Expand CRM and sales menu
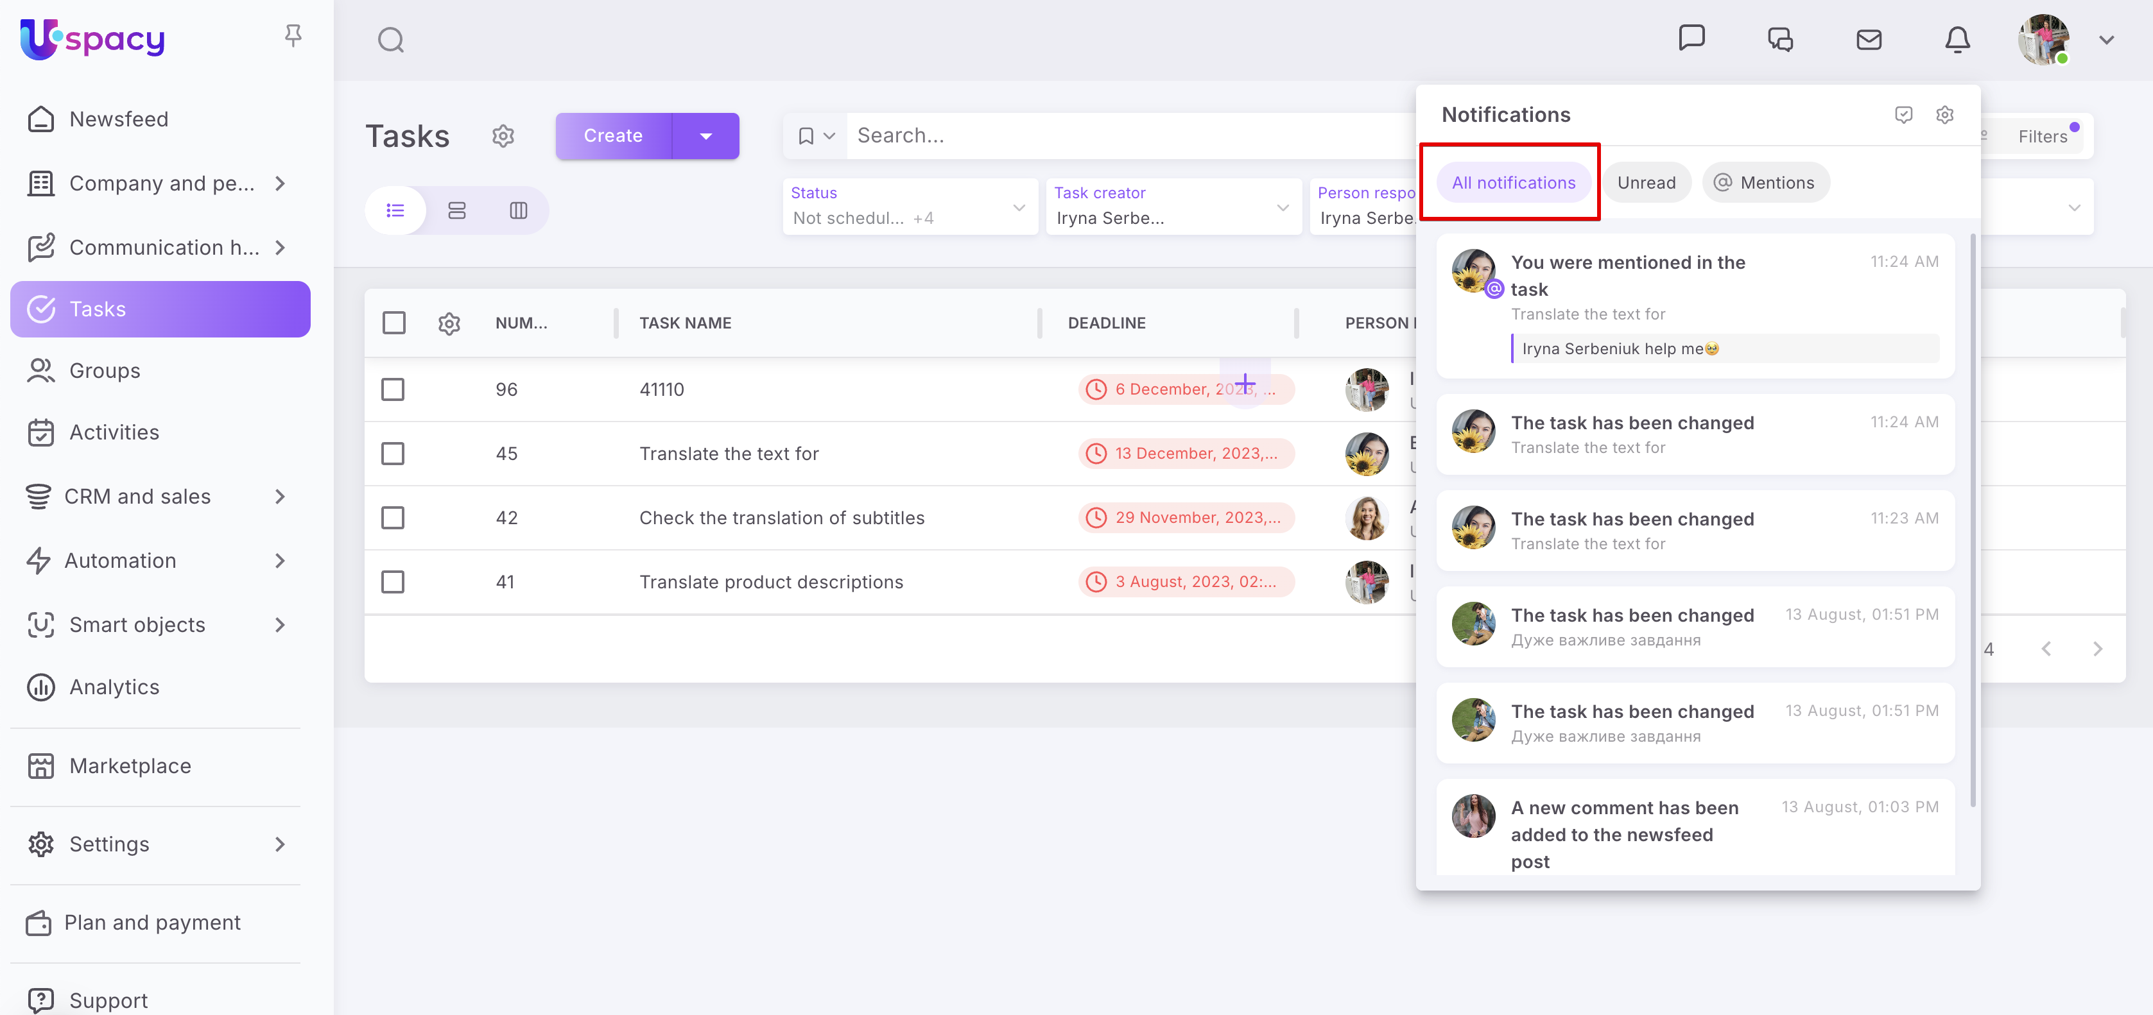This screenshot has width=2153, height=1015. (280, 496)
